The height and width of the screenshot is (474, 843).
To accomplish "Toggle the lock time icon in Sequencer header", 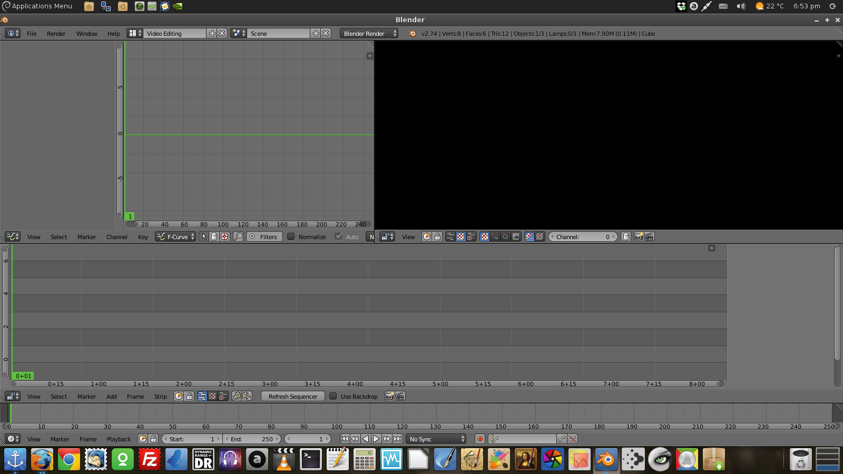I will [x=189, y=396].
